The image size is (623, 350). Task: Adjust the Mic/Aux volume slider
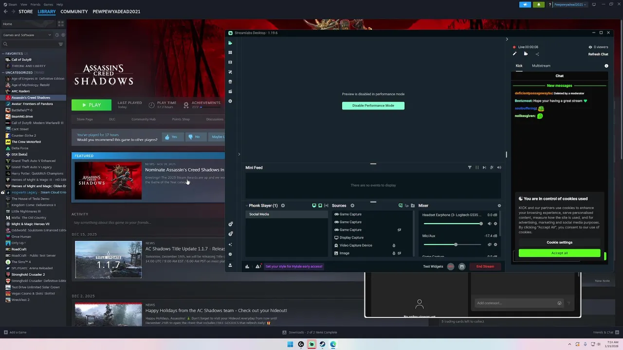[453, 245]
